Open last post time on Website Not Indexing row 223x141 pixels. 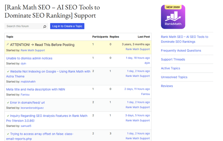click(138, 71)
